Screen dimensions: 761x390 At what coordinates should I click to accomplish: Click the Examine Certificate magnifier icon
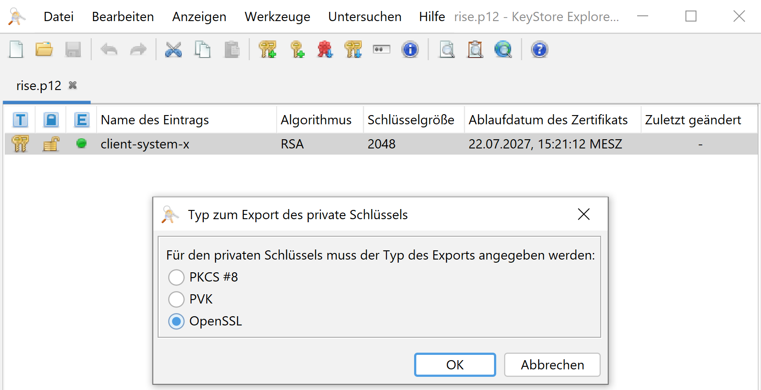click(447, 50)
